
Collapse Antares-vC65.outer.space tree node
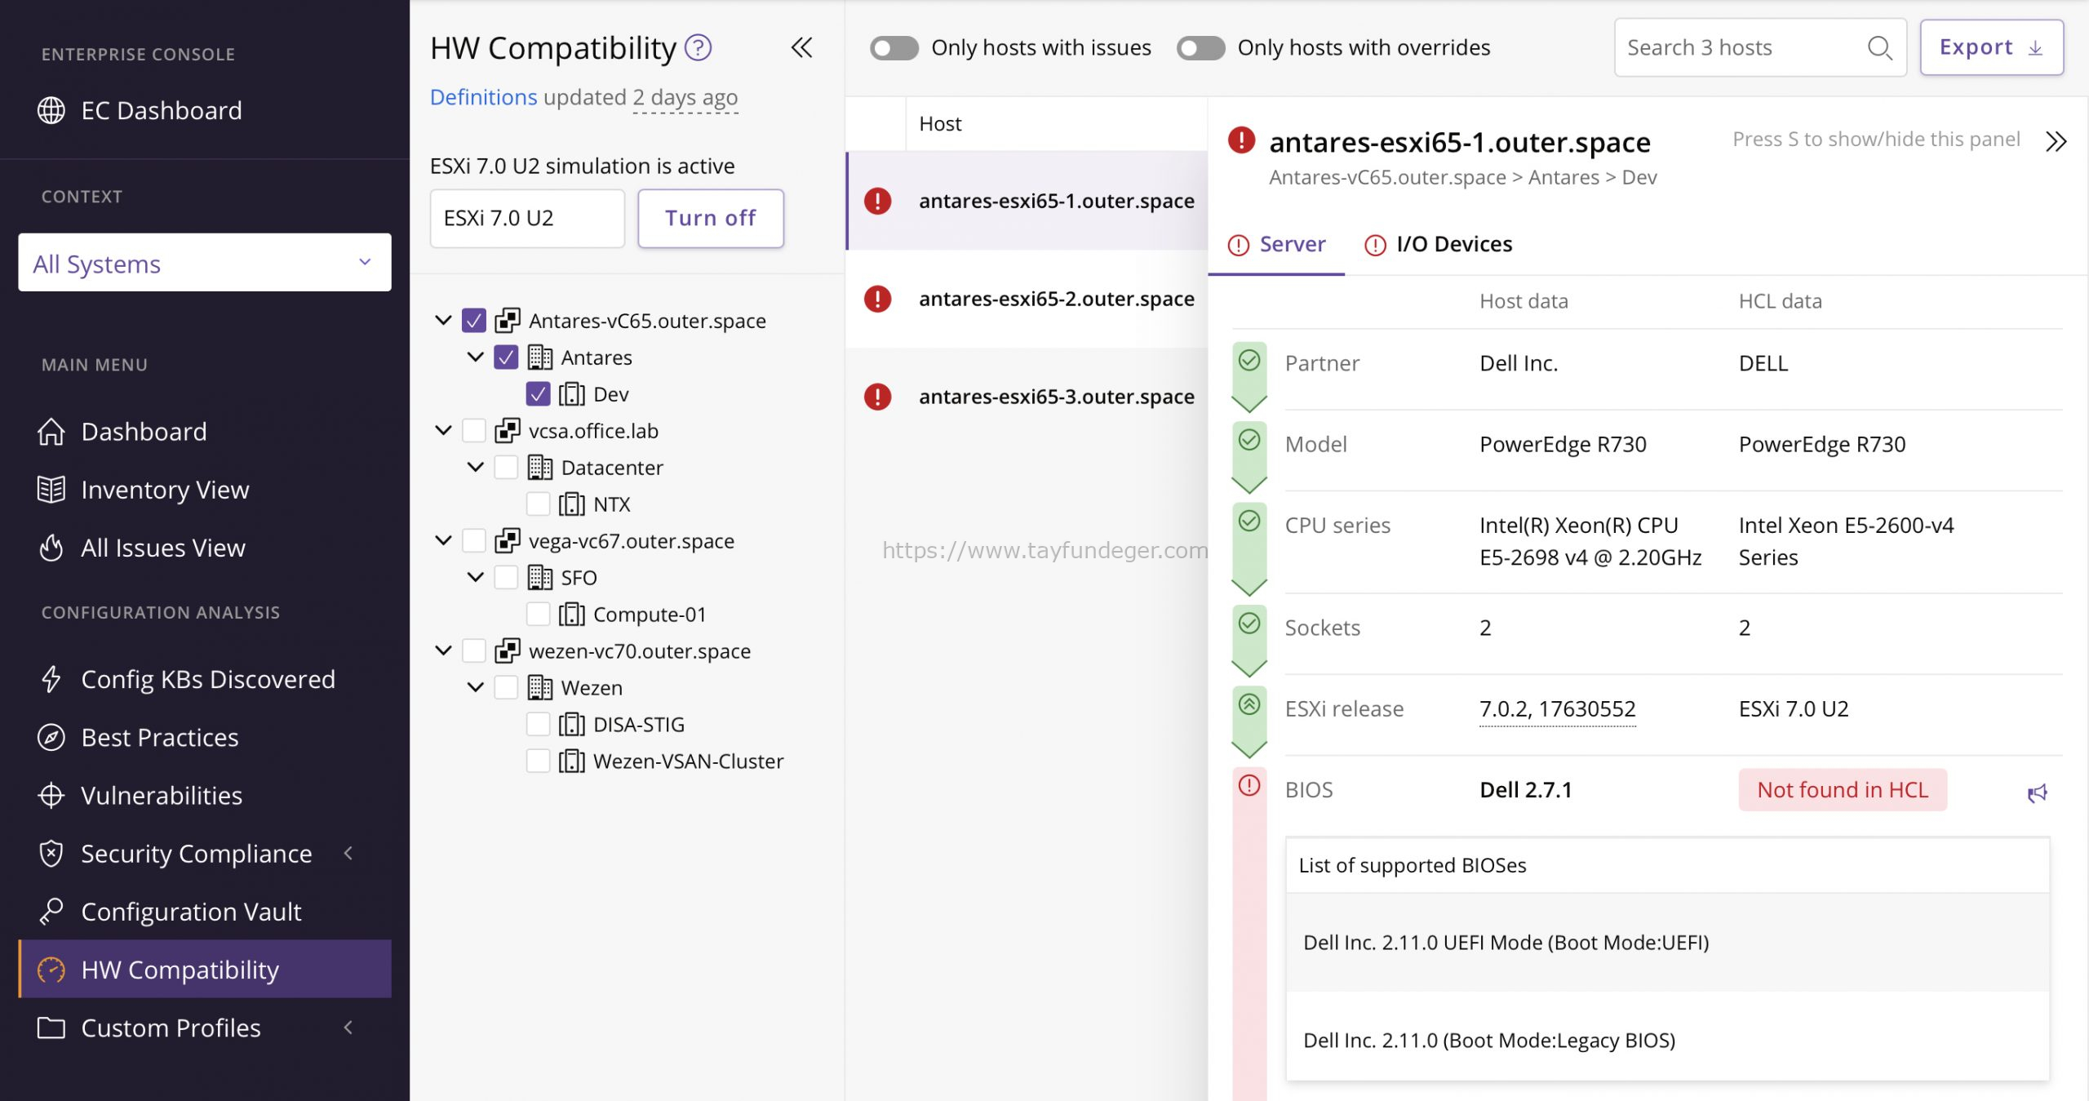tap(443, 320)
